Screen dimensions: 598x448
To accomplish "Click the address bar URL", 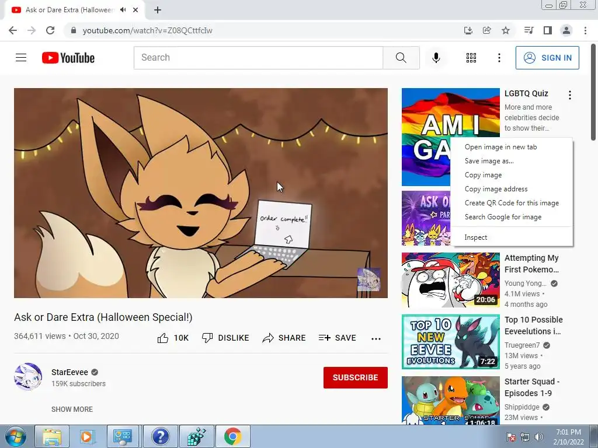I will coord(148,30).
